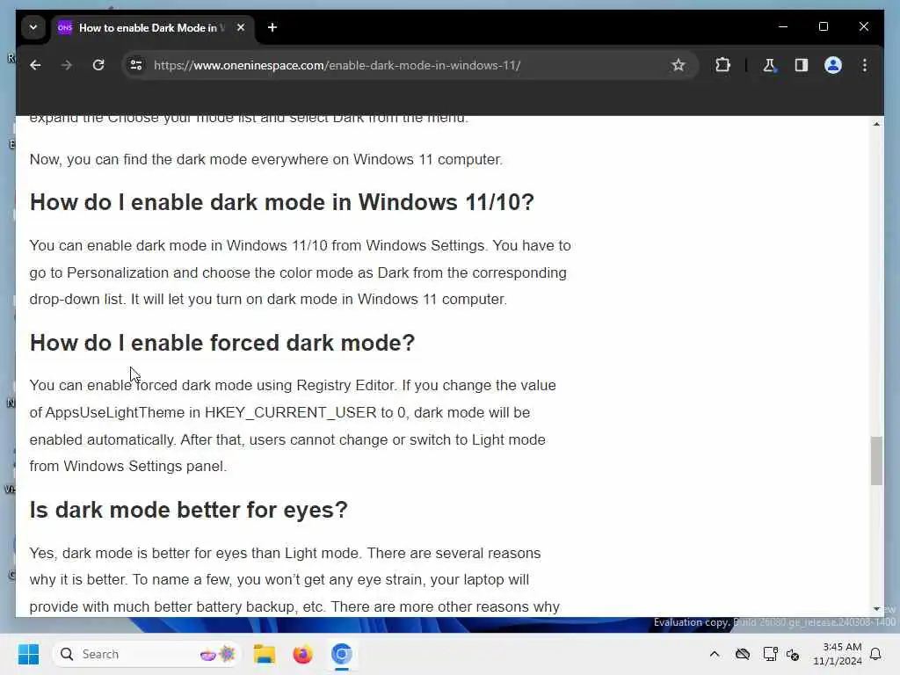This screenshot has width=900, height=675.
Task: Minimize the Chrome window
Action: pos(783,27)
